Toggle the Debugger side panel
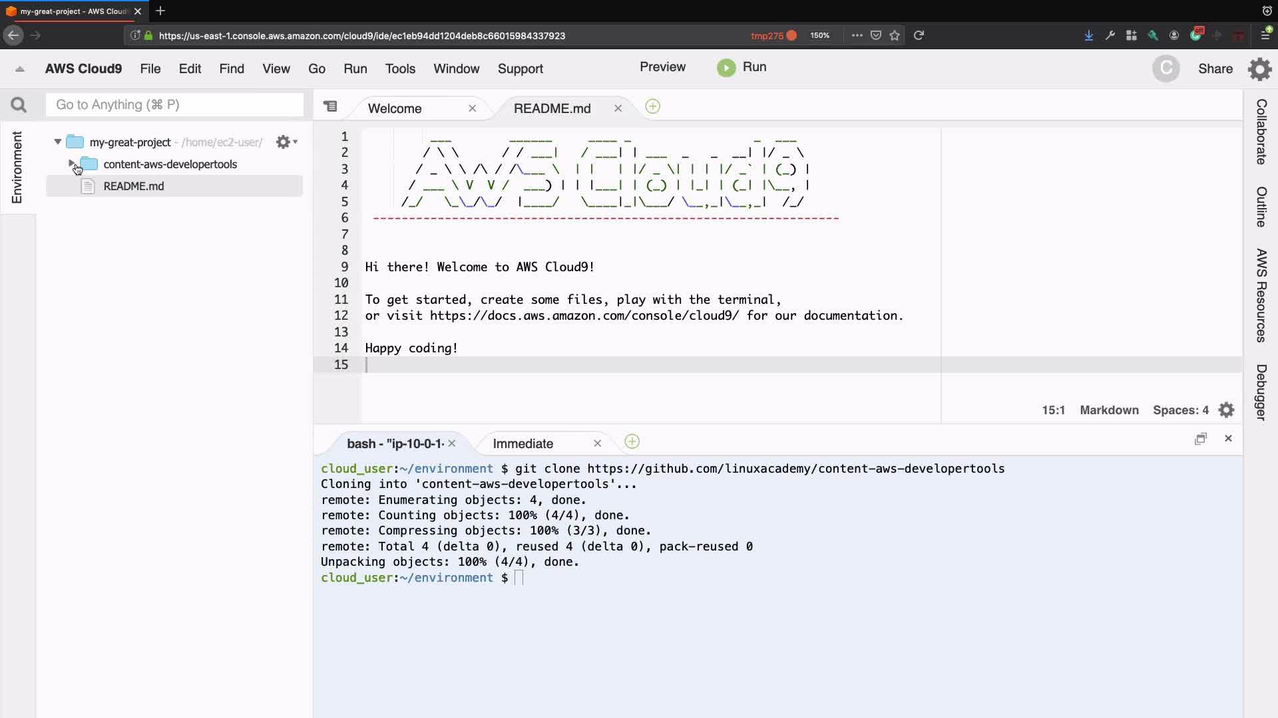The image size is (1278, 718). coord(1261,392)
